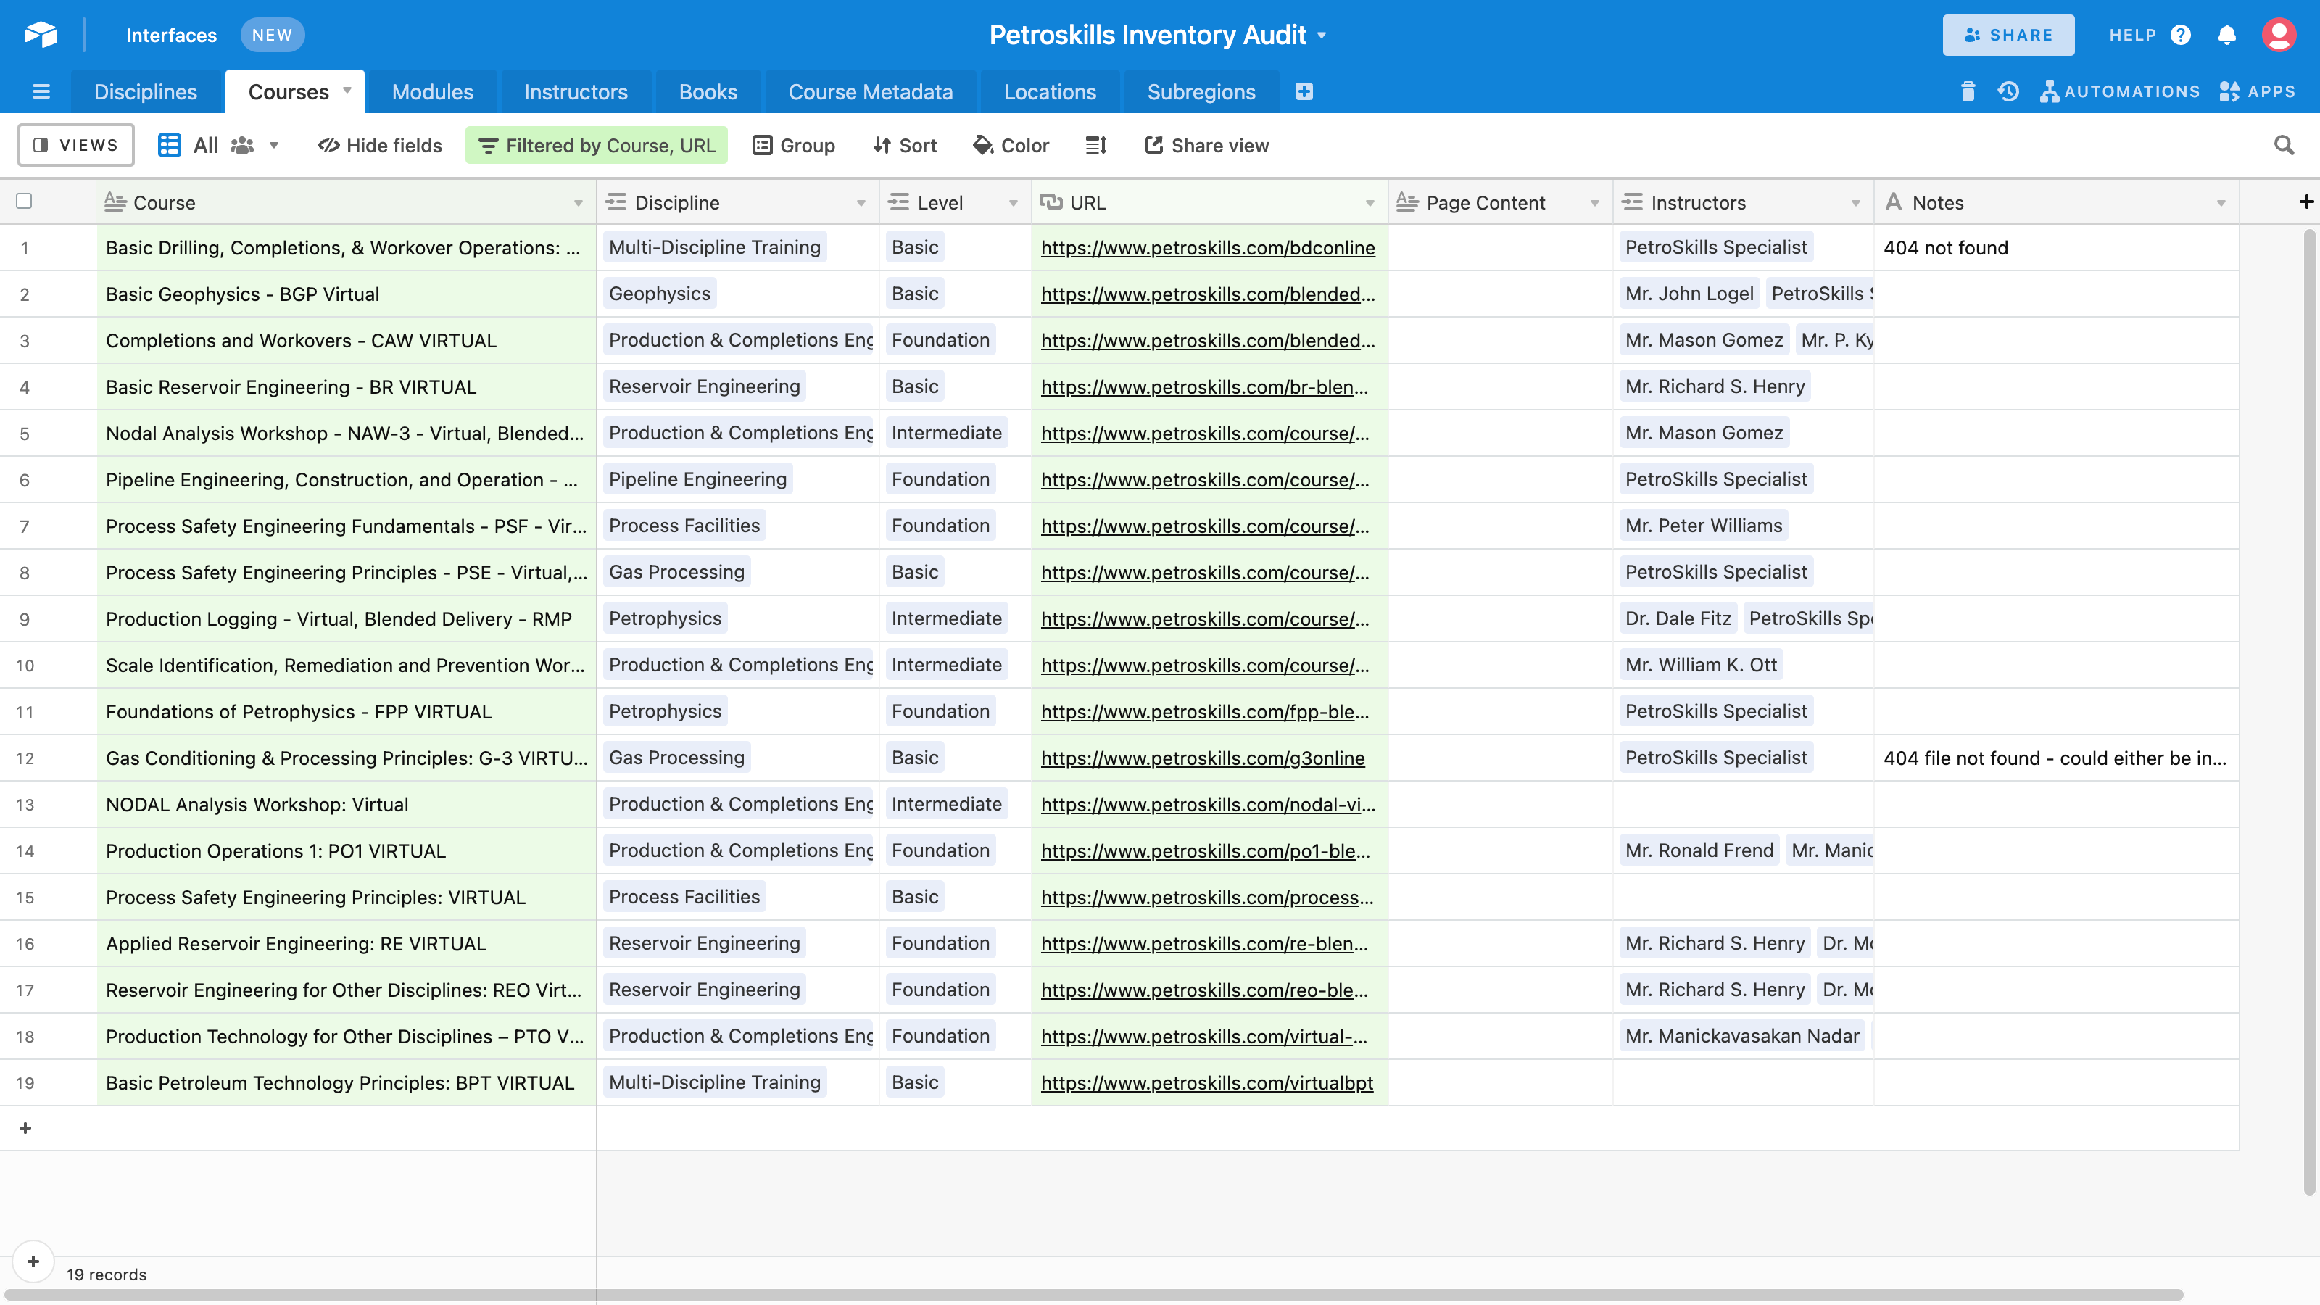2320x1305 pixels.
Task: Open the base title dropdown arrow
Action: 1322,36
